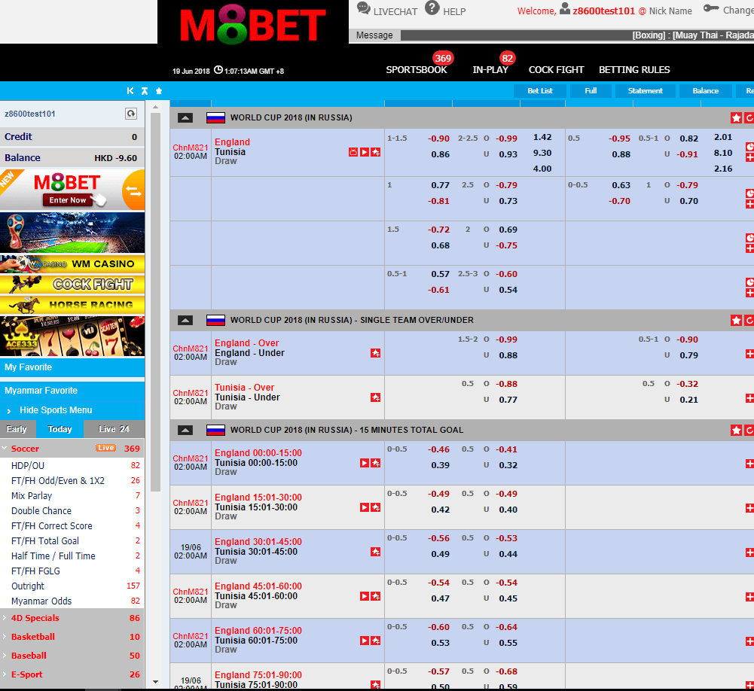Viewport: 754px width, 691px height.
Task: Collapse the World Cup 2018 (In Russia) section
Action: 185,117
